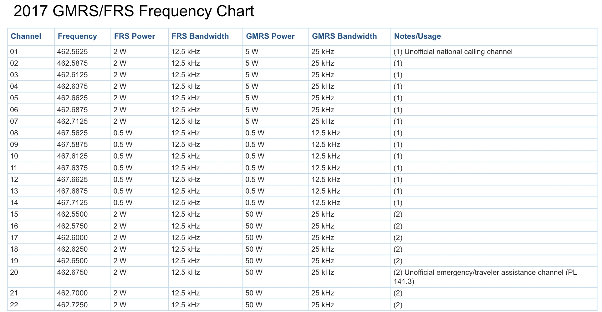Click the 467.6375 frequency cell
This screenshot has height=312, width=602.
72,168
